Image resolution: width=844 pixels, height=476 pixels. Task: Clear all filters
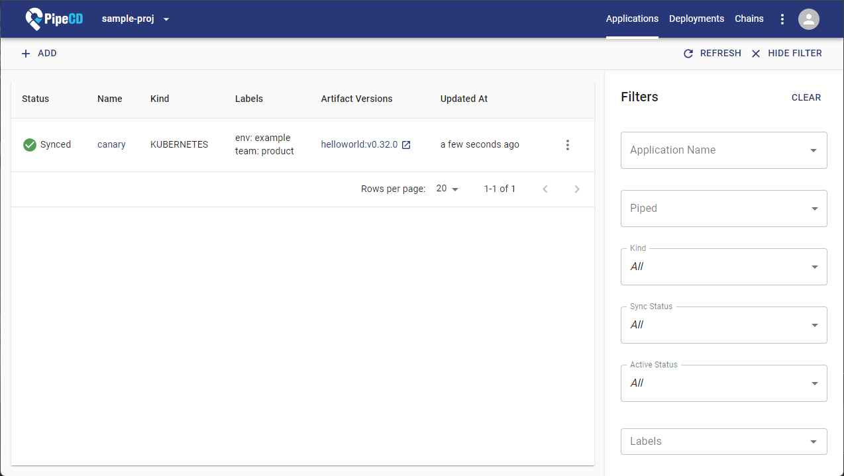pos(806,97)
